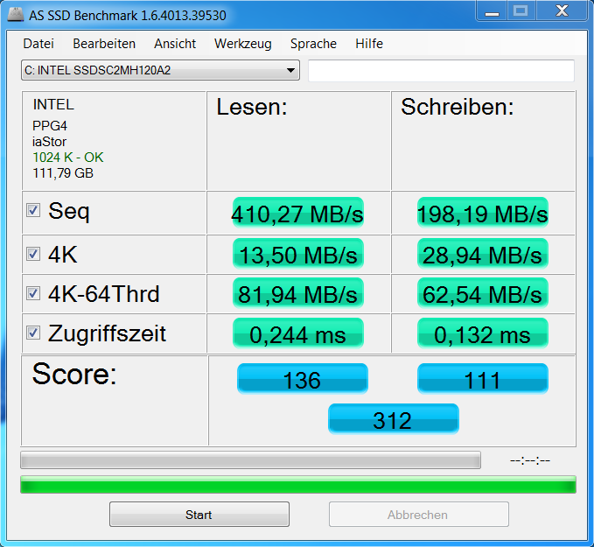Open the Werkzeug menu
The image size is (594, 547).
tap(243, 44)
